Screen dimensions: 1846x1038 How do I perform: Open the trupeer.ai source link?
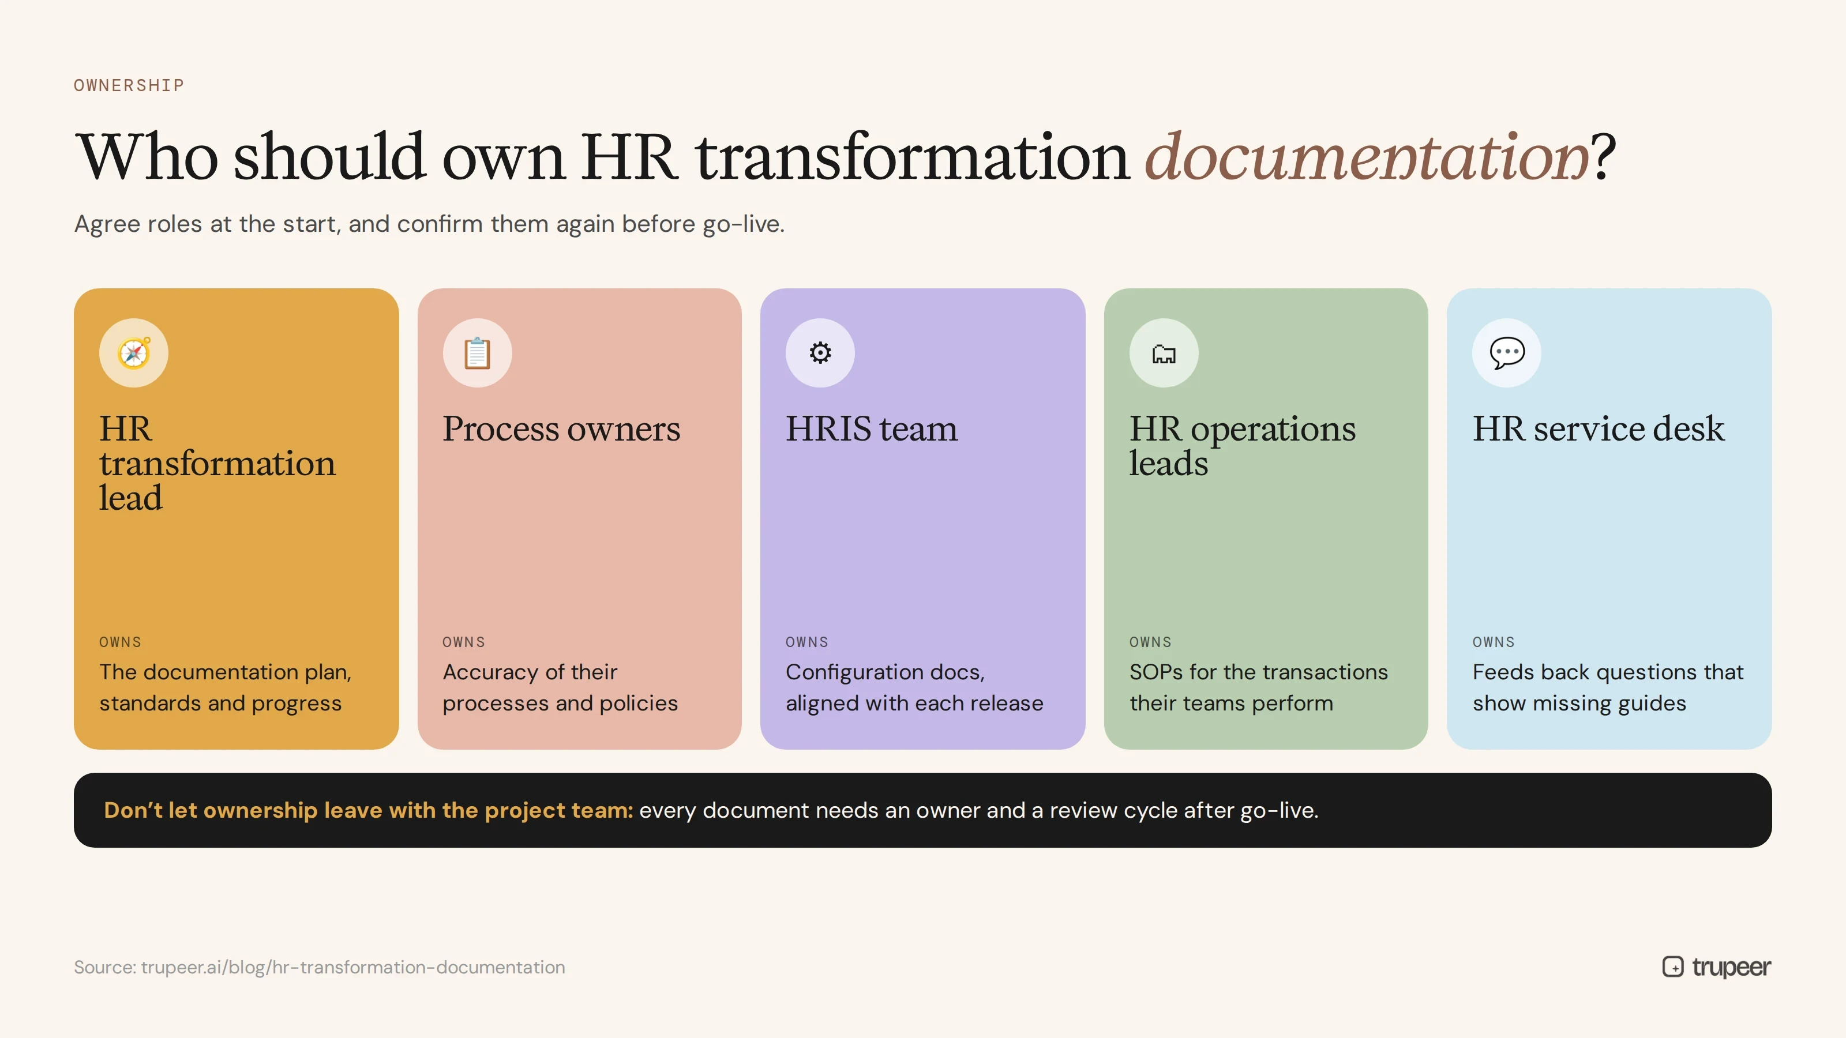[352, 967]
